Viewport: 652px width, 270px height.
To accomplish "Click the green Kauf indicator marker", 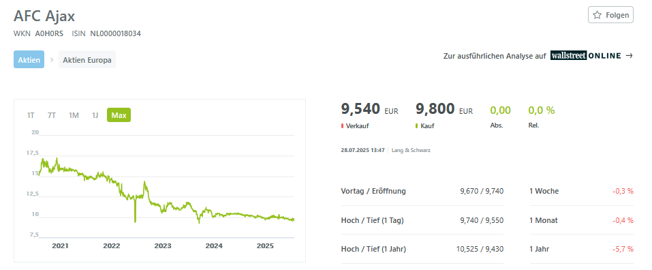I will click(x=417, y=125).
